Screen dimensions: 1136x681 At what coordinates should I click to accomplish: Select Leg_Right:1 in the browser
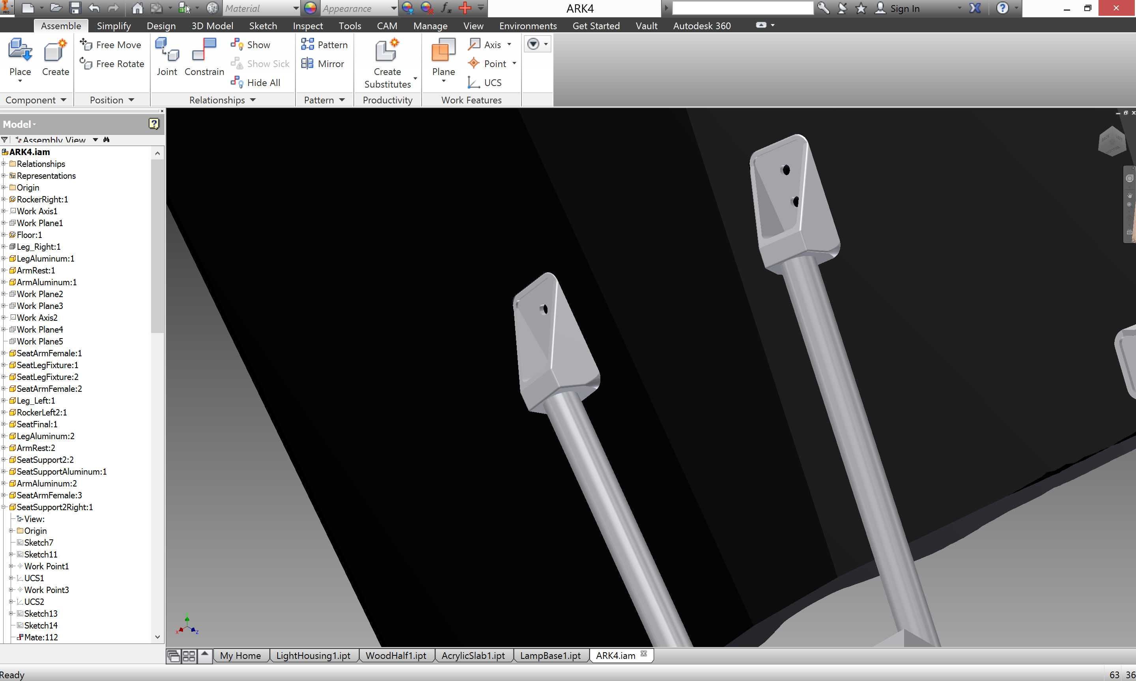pyautogui.click(x=39, y=247)
